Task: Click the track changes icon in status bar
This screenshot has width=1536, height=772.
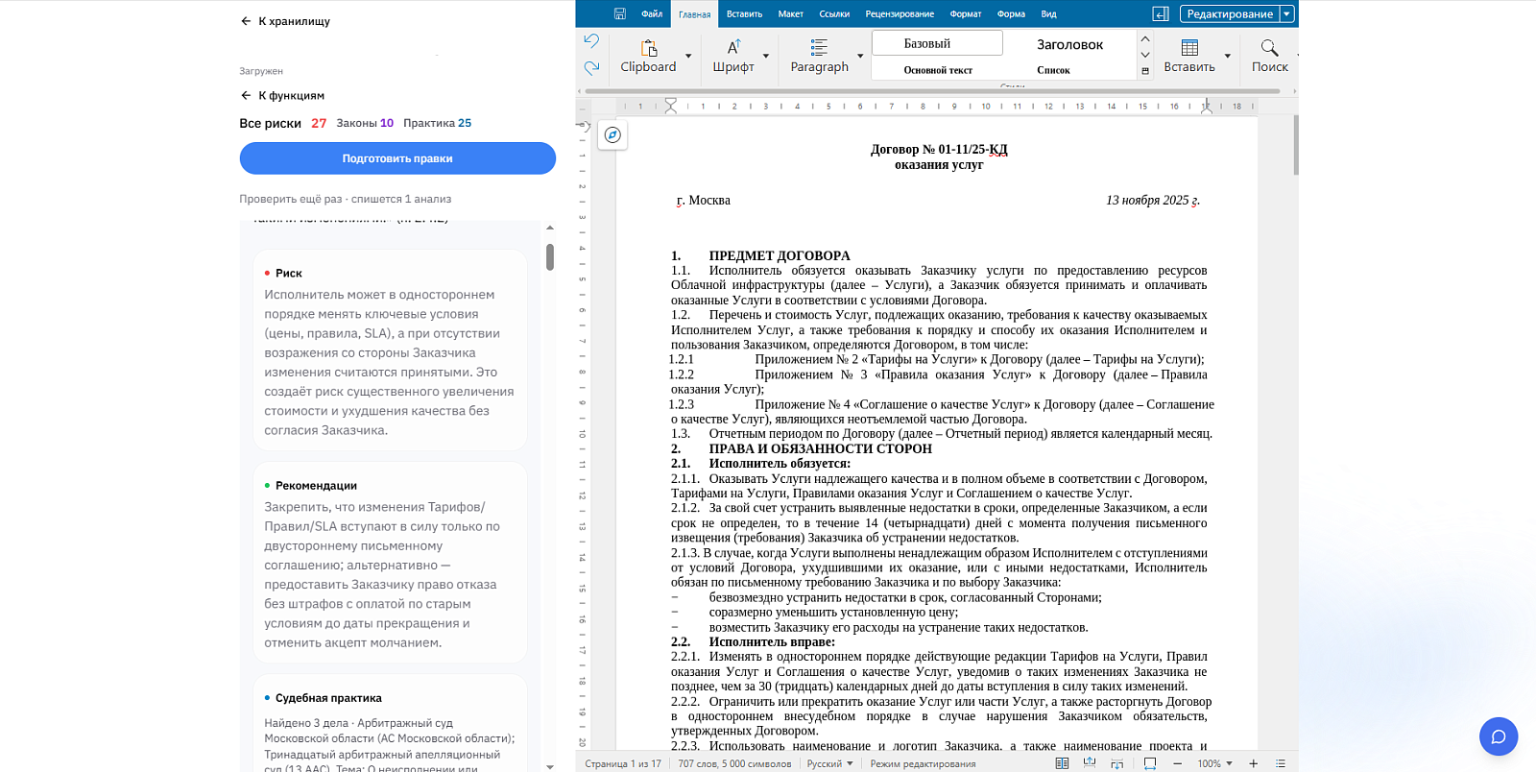Action: 1090,763
